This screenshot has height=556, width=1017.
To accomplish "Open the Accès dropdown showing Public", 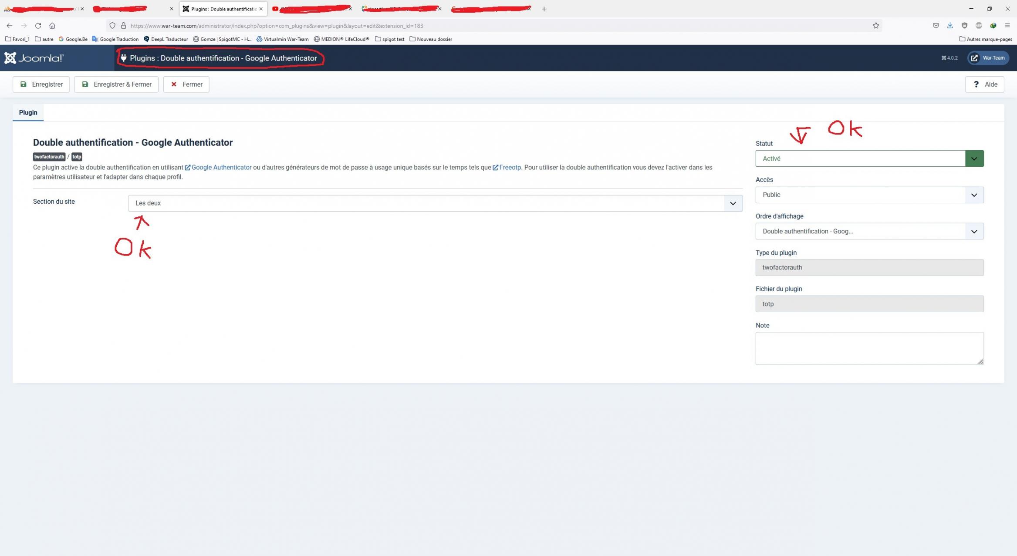I will 869,195.
